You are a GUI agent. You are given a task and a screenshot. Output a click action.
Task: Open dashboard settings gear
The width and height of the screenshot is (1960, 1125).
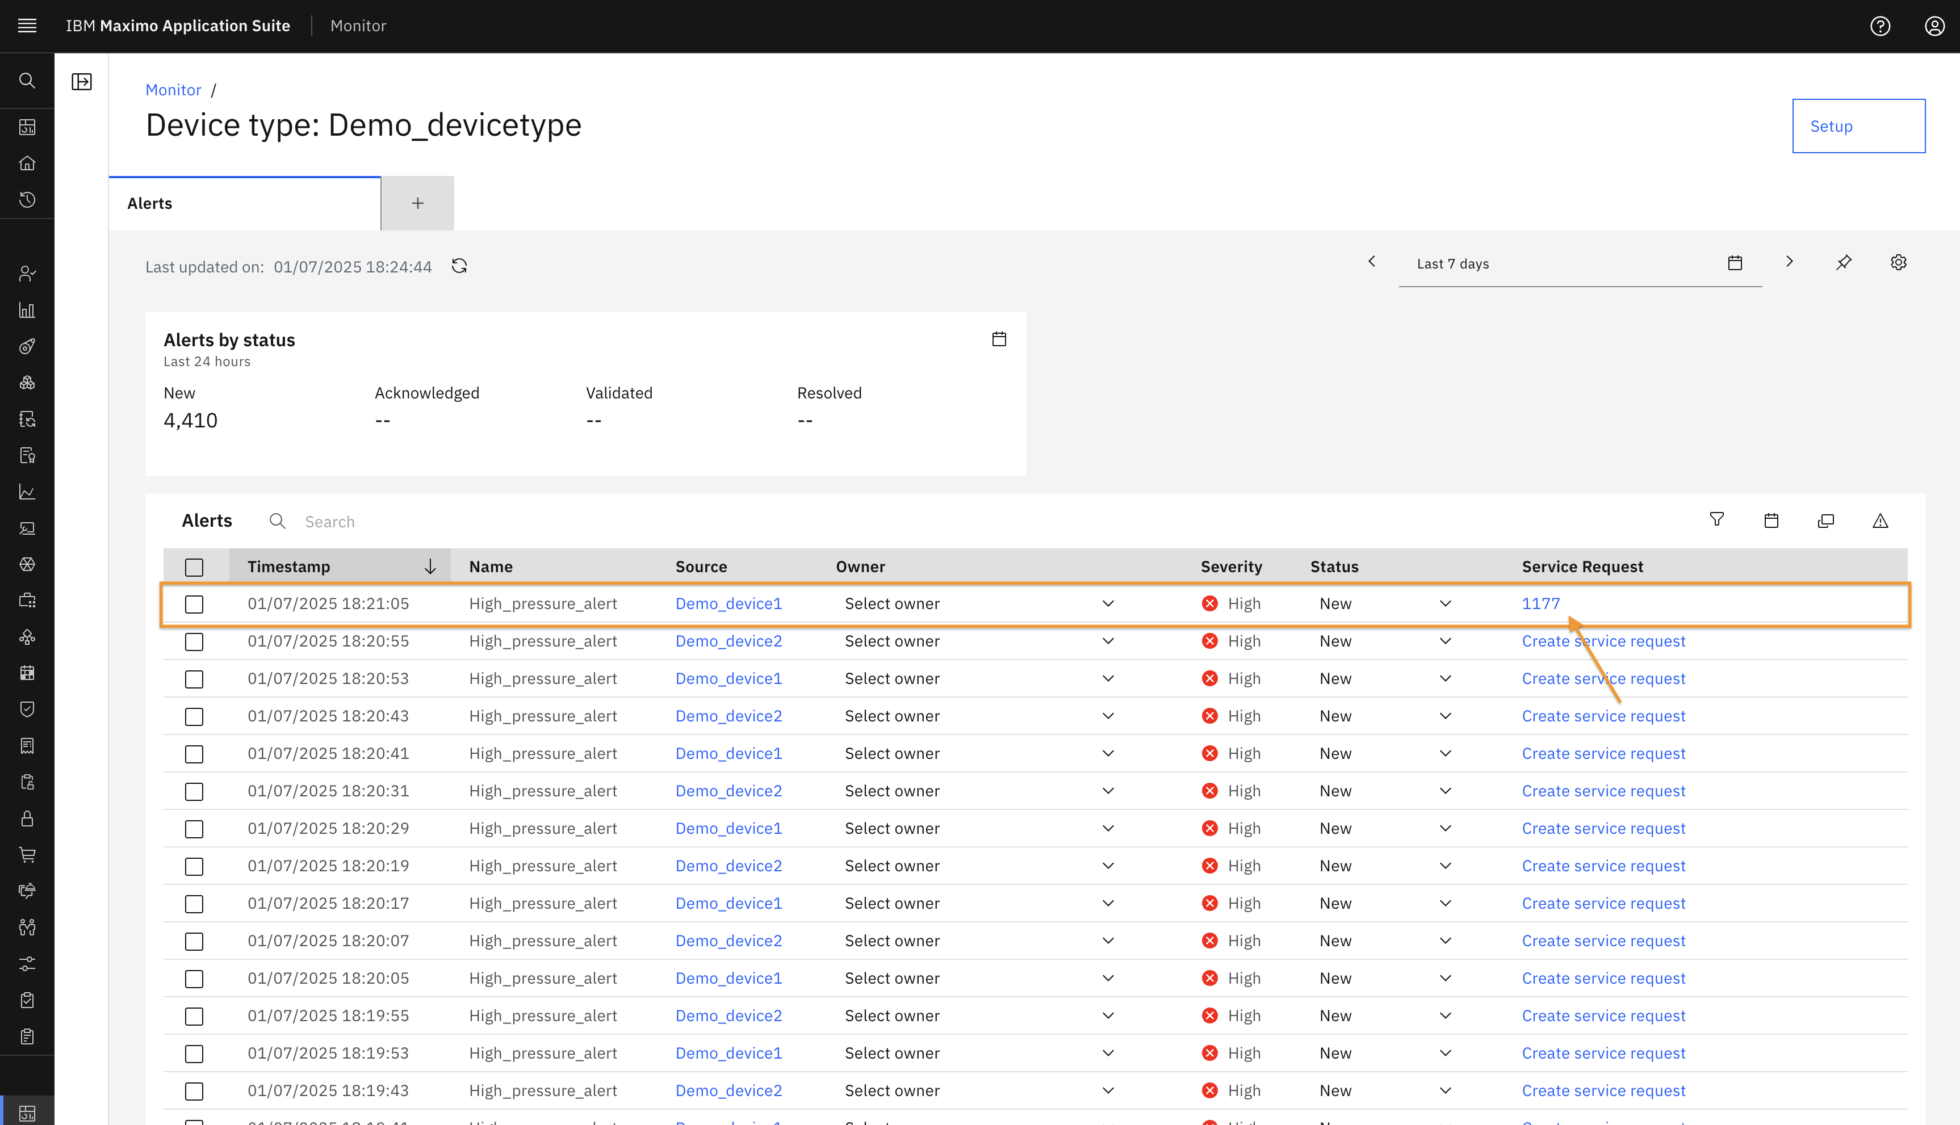coord(1898,263)
